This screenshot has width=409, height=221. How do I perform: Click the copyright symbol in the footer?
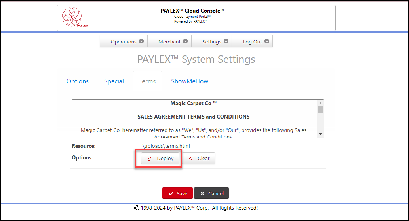tap(137, 208)
